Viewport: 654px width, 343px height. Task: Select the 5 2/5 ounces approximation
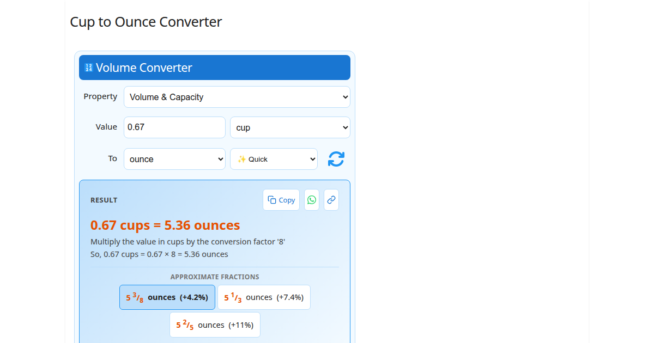(215, 324)
